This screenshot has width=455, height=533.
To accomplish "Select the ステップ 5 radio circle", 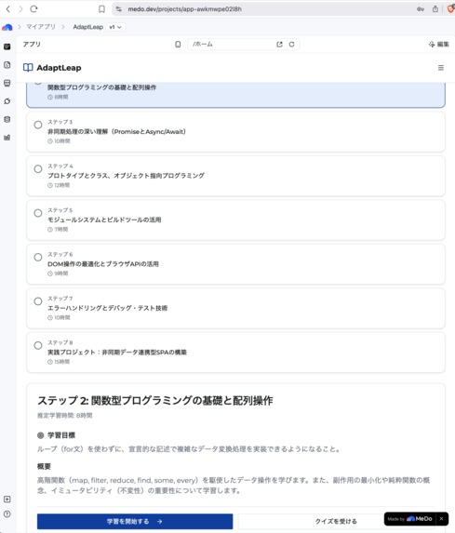I will 38,213.
